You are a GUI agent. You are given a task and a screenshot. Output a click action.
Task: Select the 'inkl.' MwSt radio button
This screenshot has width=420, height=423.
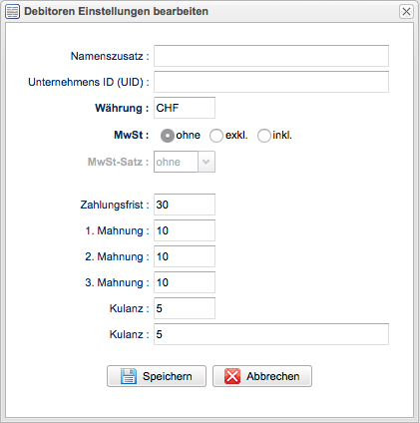tap(264, 136)
